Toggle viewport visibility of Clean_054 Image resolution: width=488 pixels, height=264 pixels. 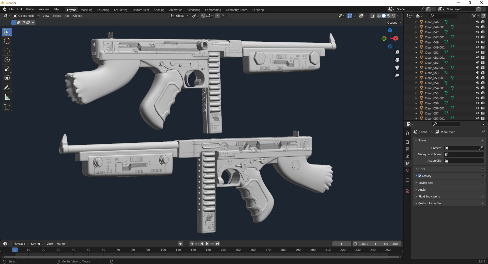coord(478,83)
